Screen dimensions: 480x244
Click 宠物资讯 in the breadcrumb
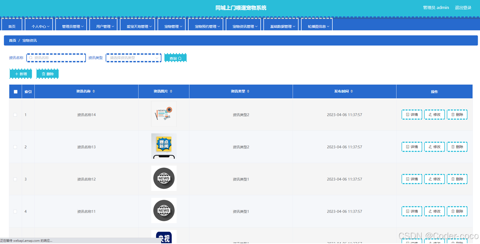coord(30,40)
